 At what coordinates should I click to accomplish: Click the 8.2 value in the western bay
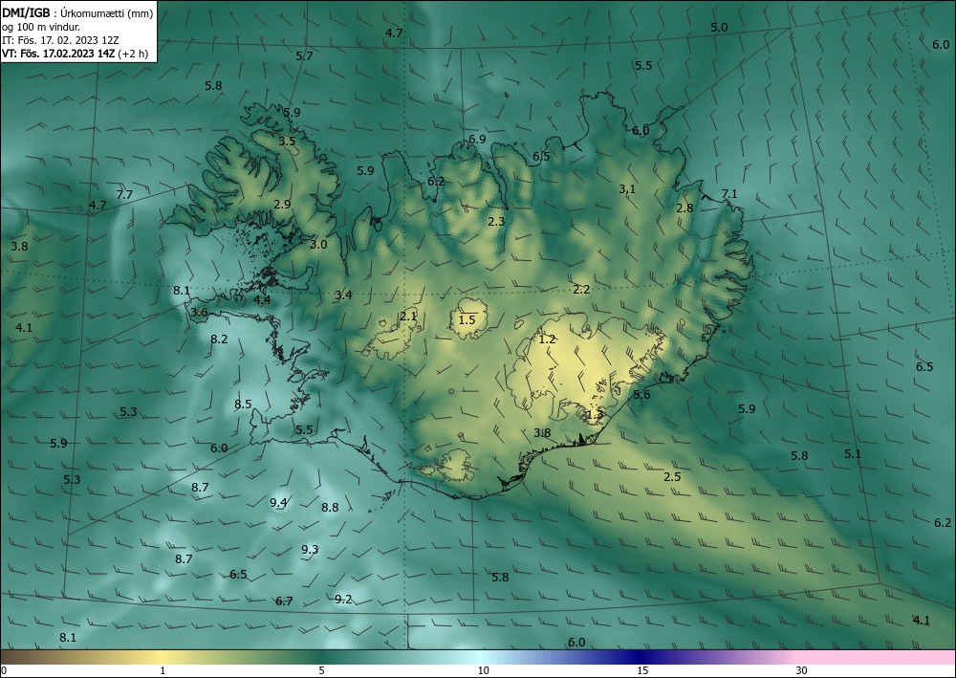[219, 339]
